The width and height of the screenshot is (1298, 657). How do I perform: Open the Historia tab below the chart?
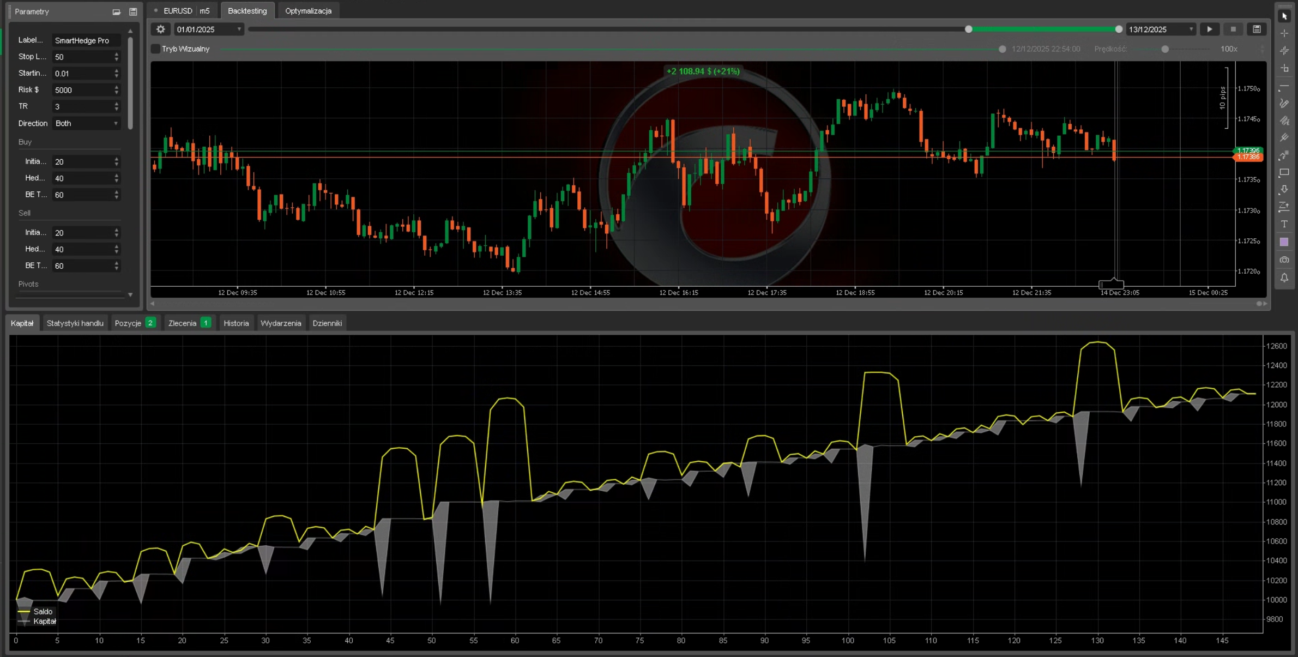click(x=236, y=323)
